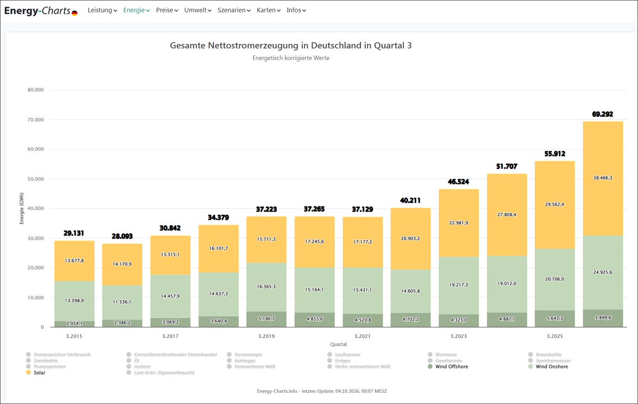This screenshot has width=638, height=404.
Task: Click the letztes Update footer text
Action: [x=322, y=391]
